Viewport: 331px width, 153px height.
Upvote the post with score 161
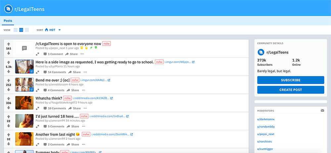click(x=9, y=44)
